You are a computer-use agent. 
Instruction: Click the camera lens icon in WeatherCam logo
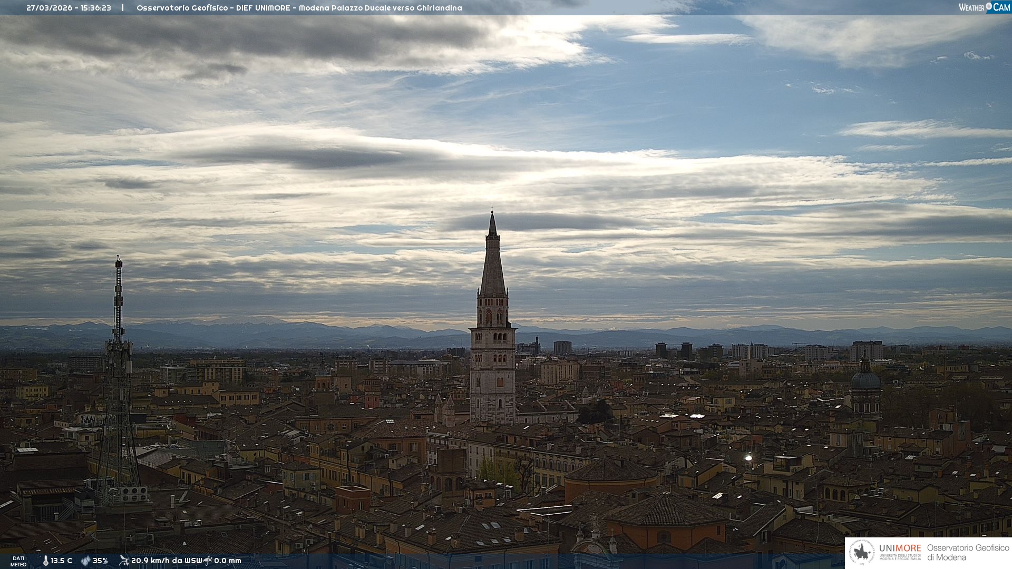(x=989, y=6)
